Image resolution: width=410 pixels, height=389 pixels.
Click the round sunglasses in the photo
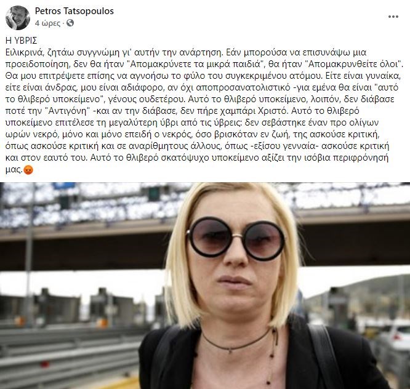tap(236, 238)
